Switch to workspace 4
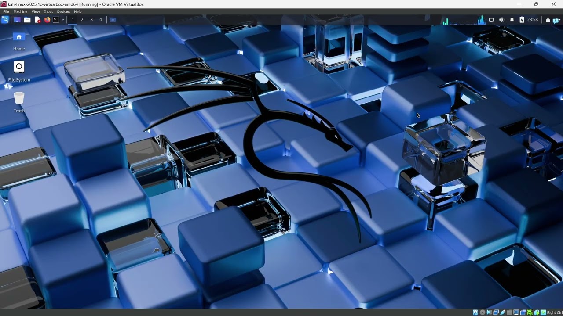563x316 pixels. point(101,19)
